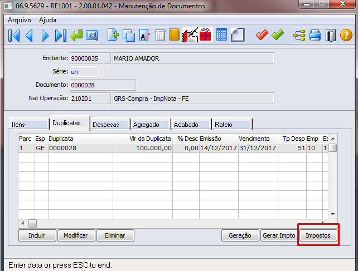
Task: Click the grid scroll up arrow
Action: click(x=333, y=139)
